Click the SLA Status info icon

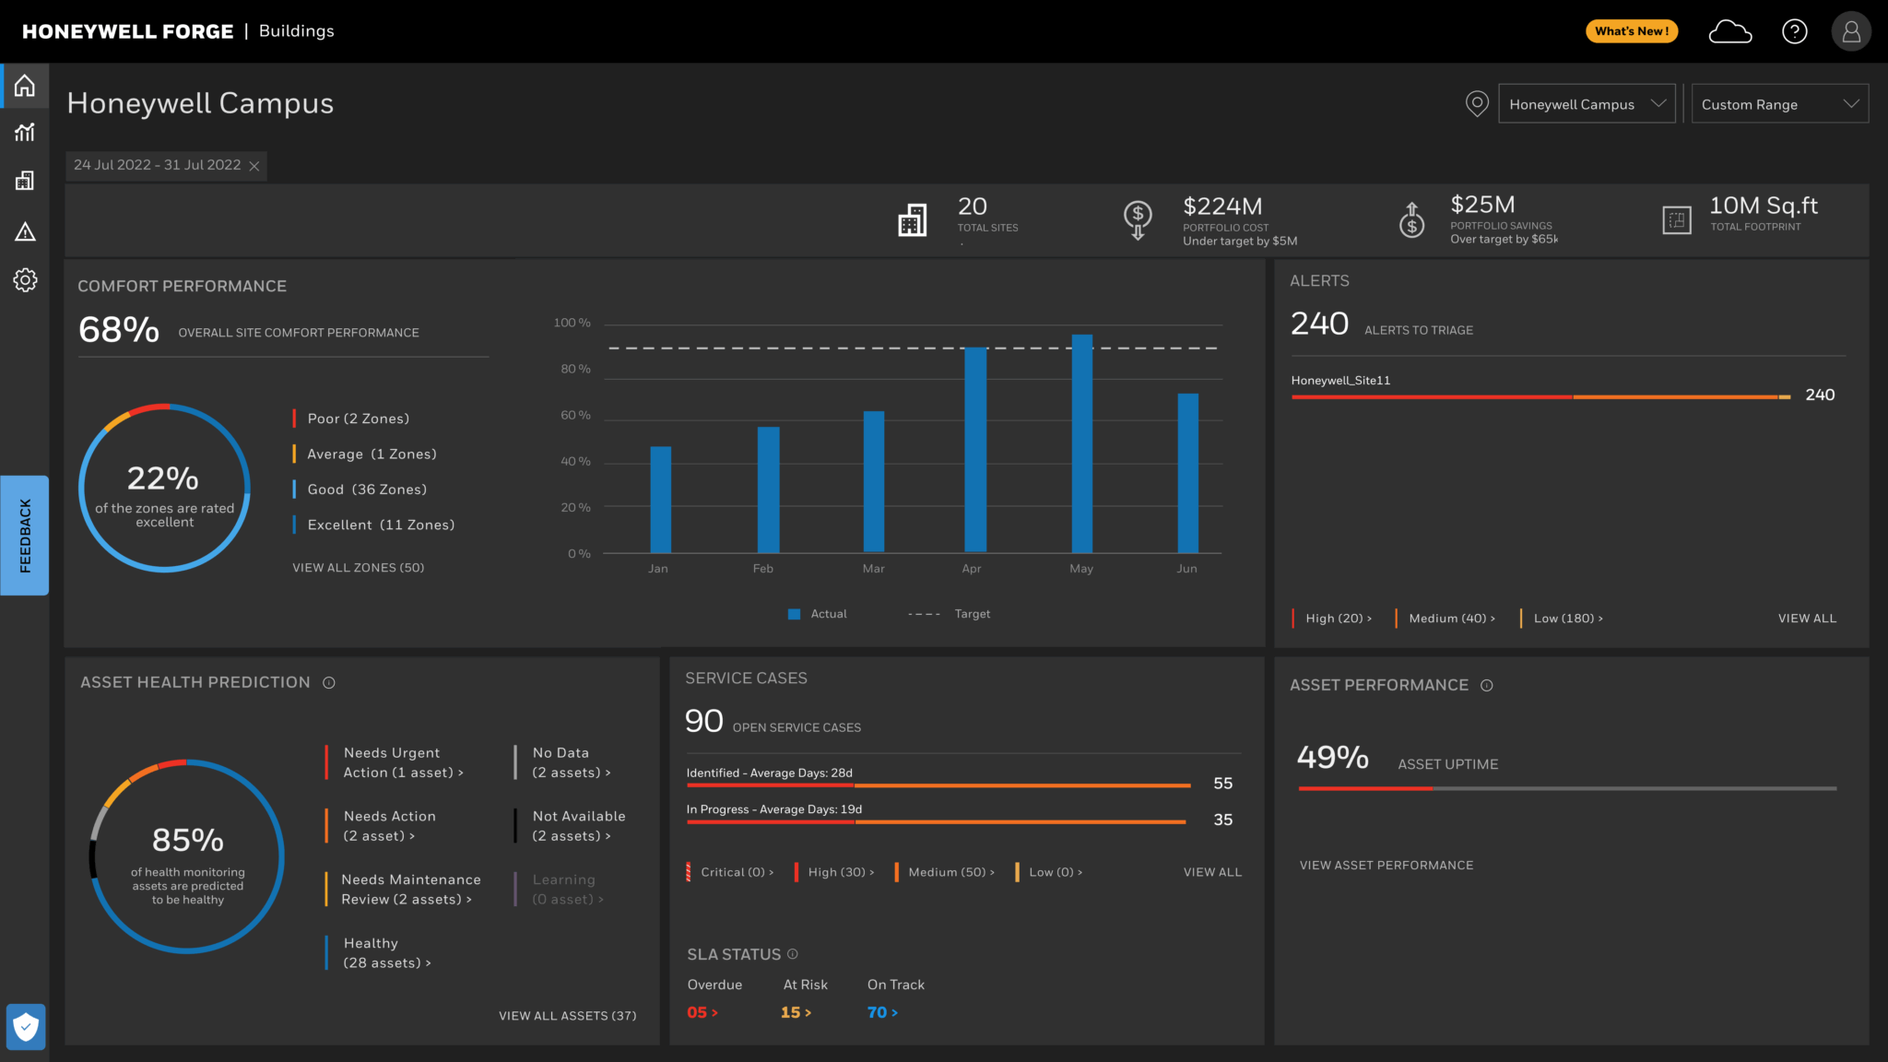(x=792, y=954)
